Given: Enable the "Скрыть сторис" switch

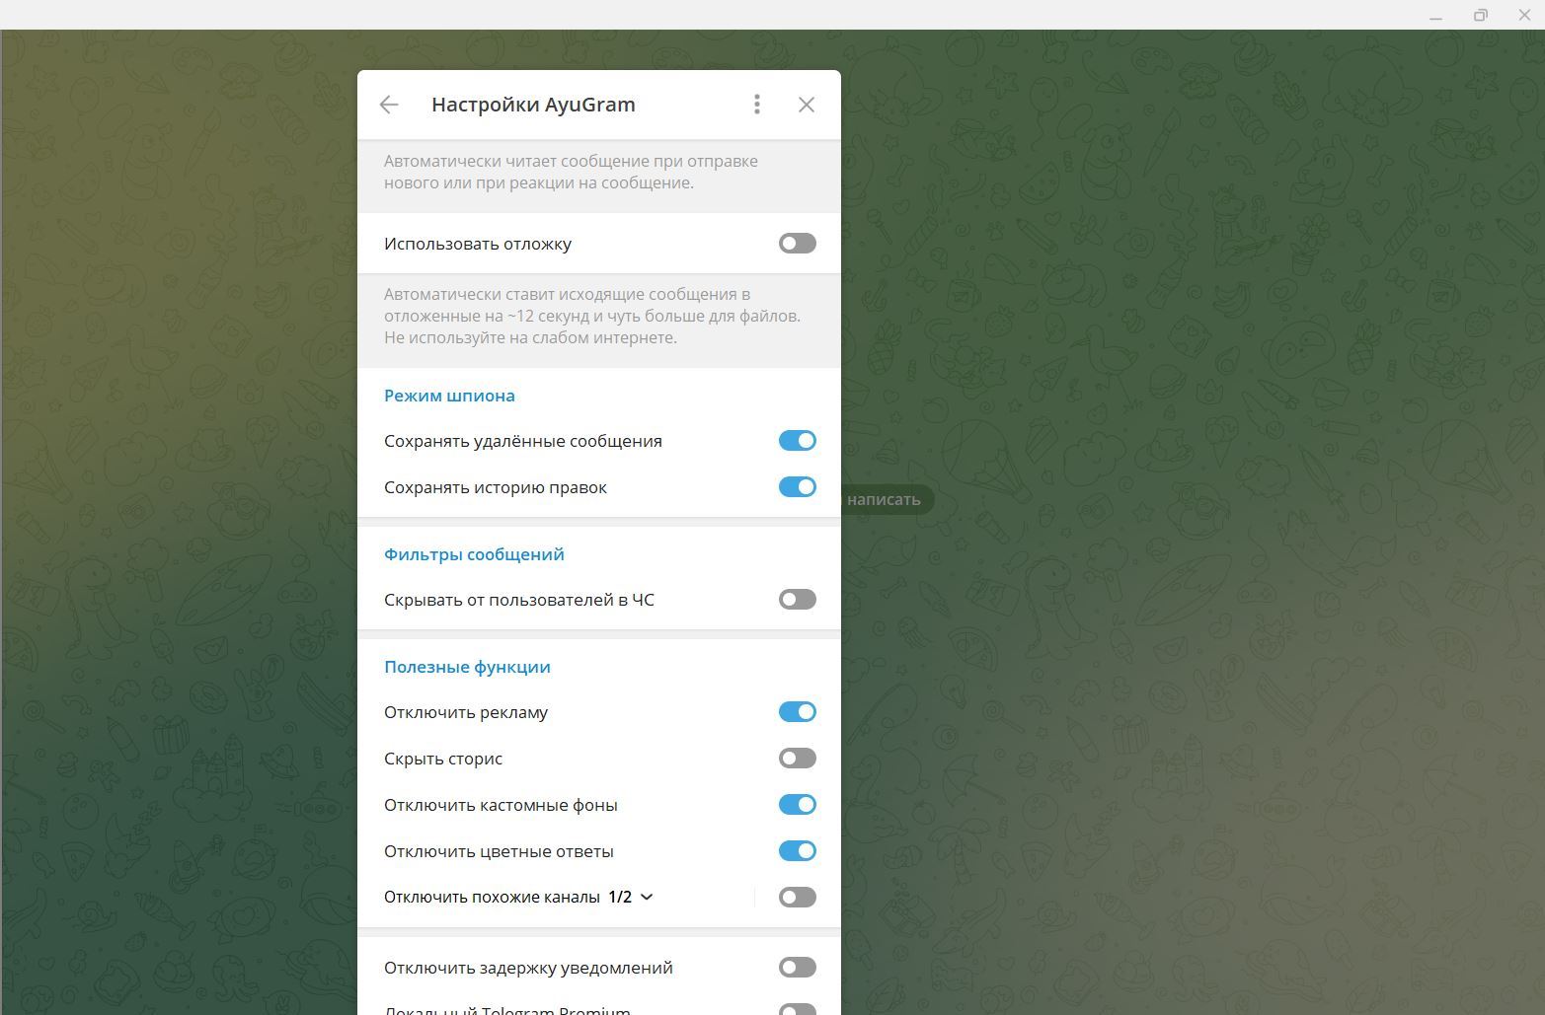Looking at the screenshot, I should [x=798, y=759].
